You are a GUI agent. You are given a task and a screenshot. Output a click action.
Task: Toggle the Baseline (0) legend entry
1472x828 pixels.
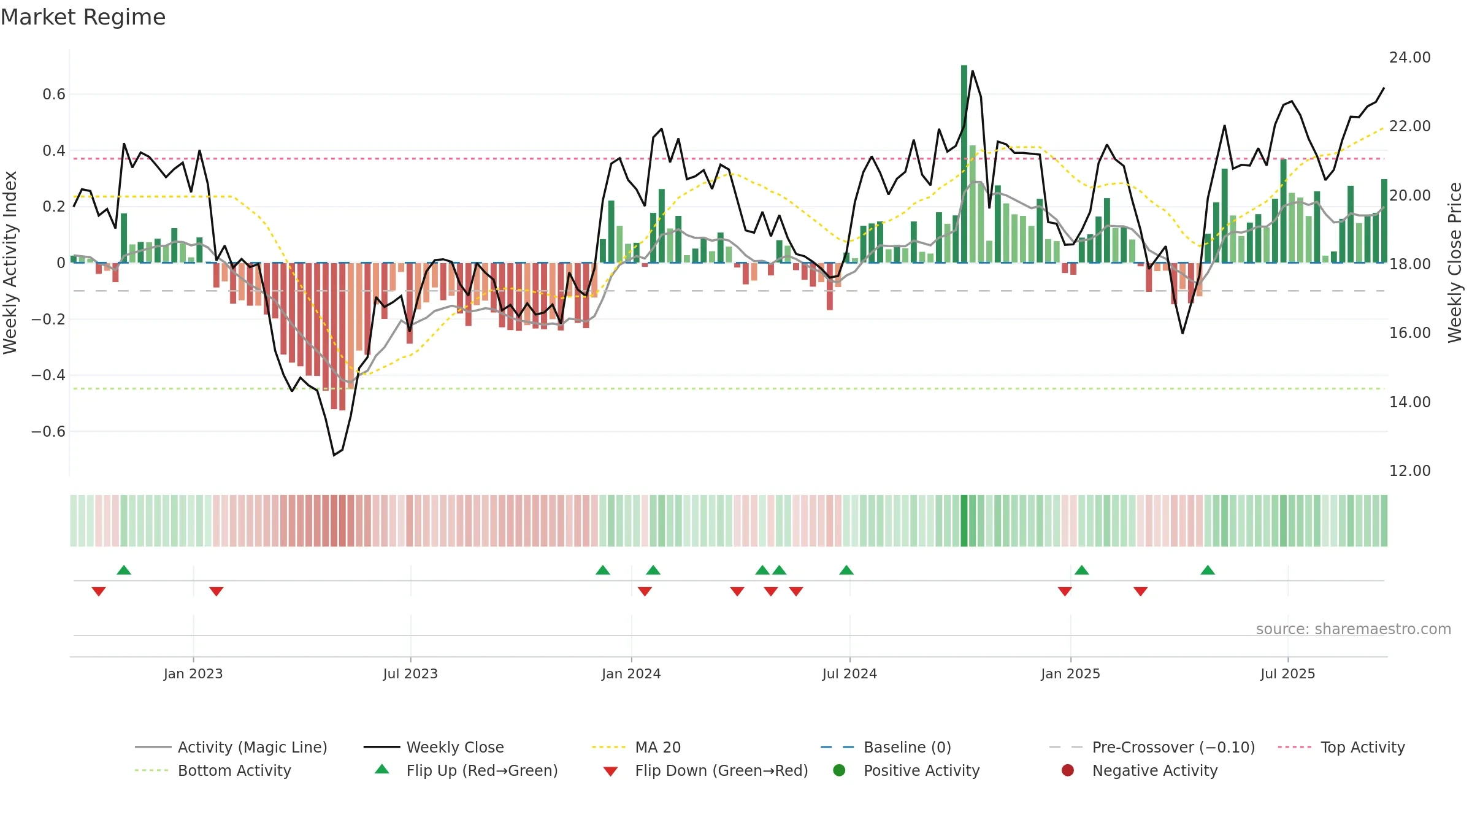click(x=886, y=747)
